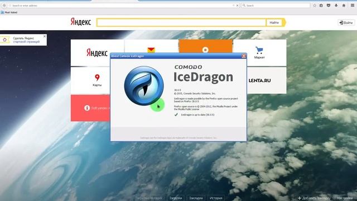Open the orange tile with circle icon
This screenshot has height=201, width=357.
(206, 46)
